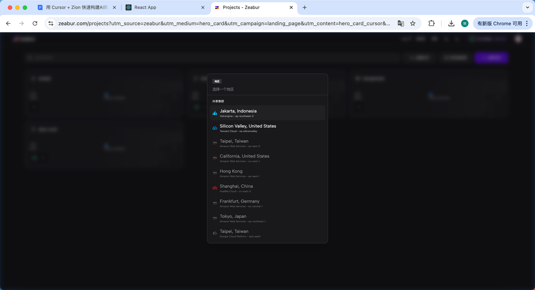
Task: Open the Chrome downloads panel
Action: (451, 23)
